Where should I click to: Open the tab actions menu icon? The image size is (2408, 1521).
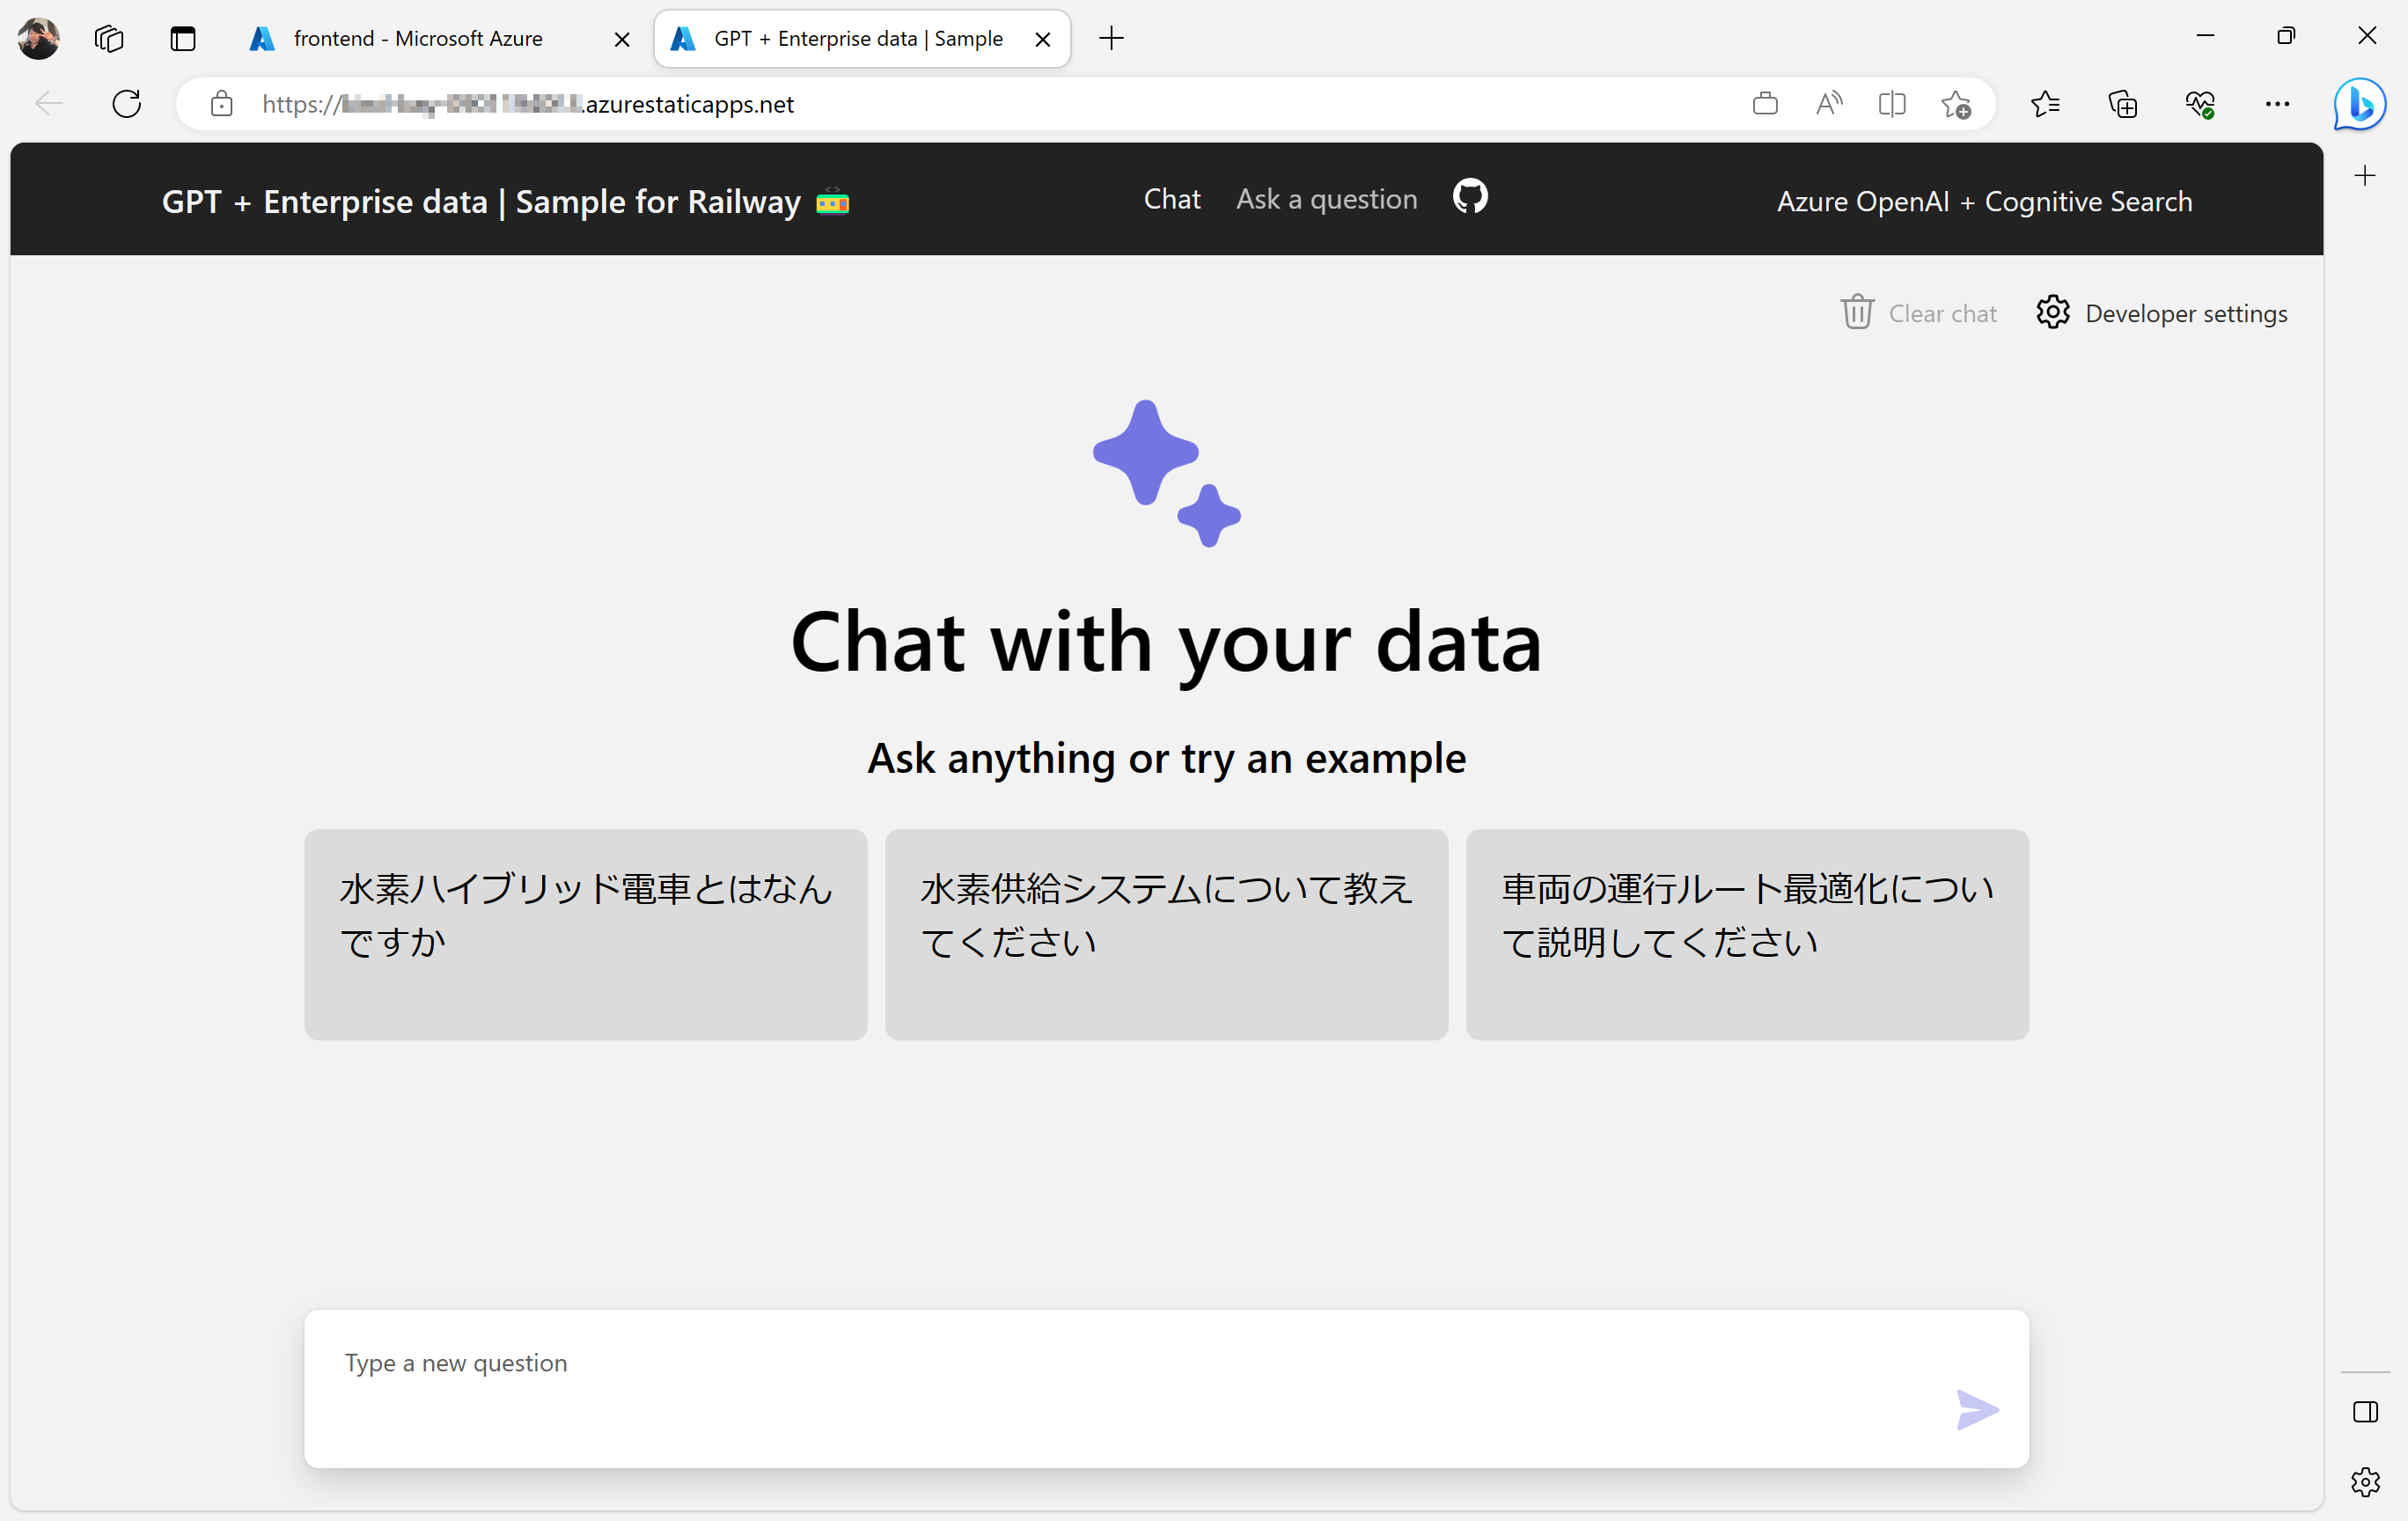[182, 39]
